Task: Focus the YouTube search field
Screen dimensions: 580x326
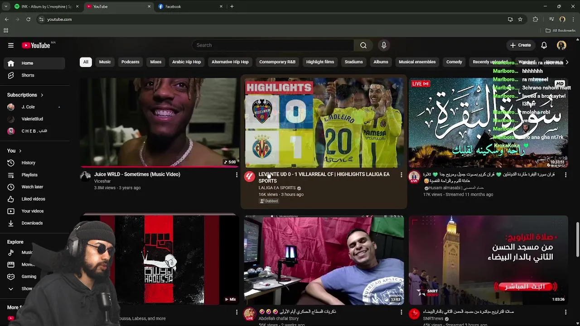Action: tap(273, 45)
